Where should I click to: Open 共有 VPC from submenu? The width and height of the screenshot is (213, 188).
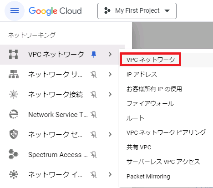coord(139,147)
